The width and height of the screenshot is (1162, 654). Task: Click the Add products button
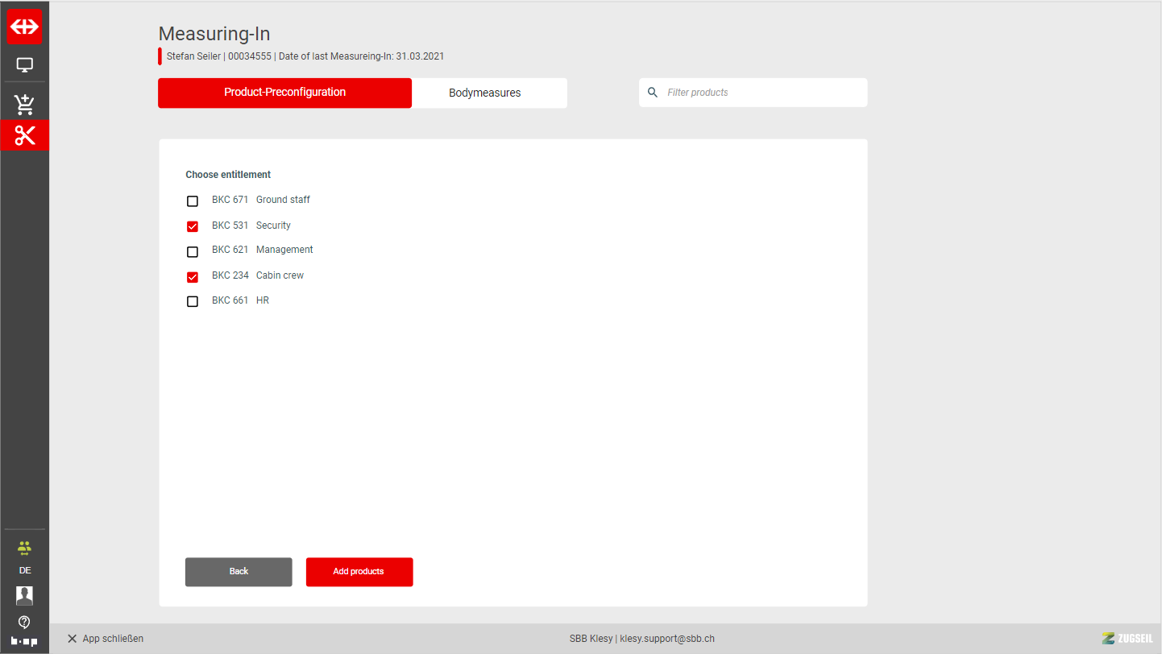tap(359, 572)
